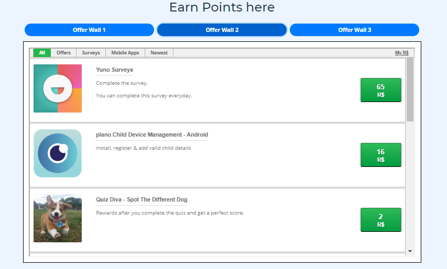Viewport: 447px width, 269px height.
Task: Select the Mobile Apps filter tab
Action: point(125,53)
